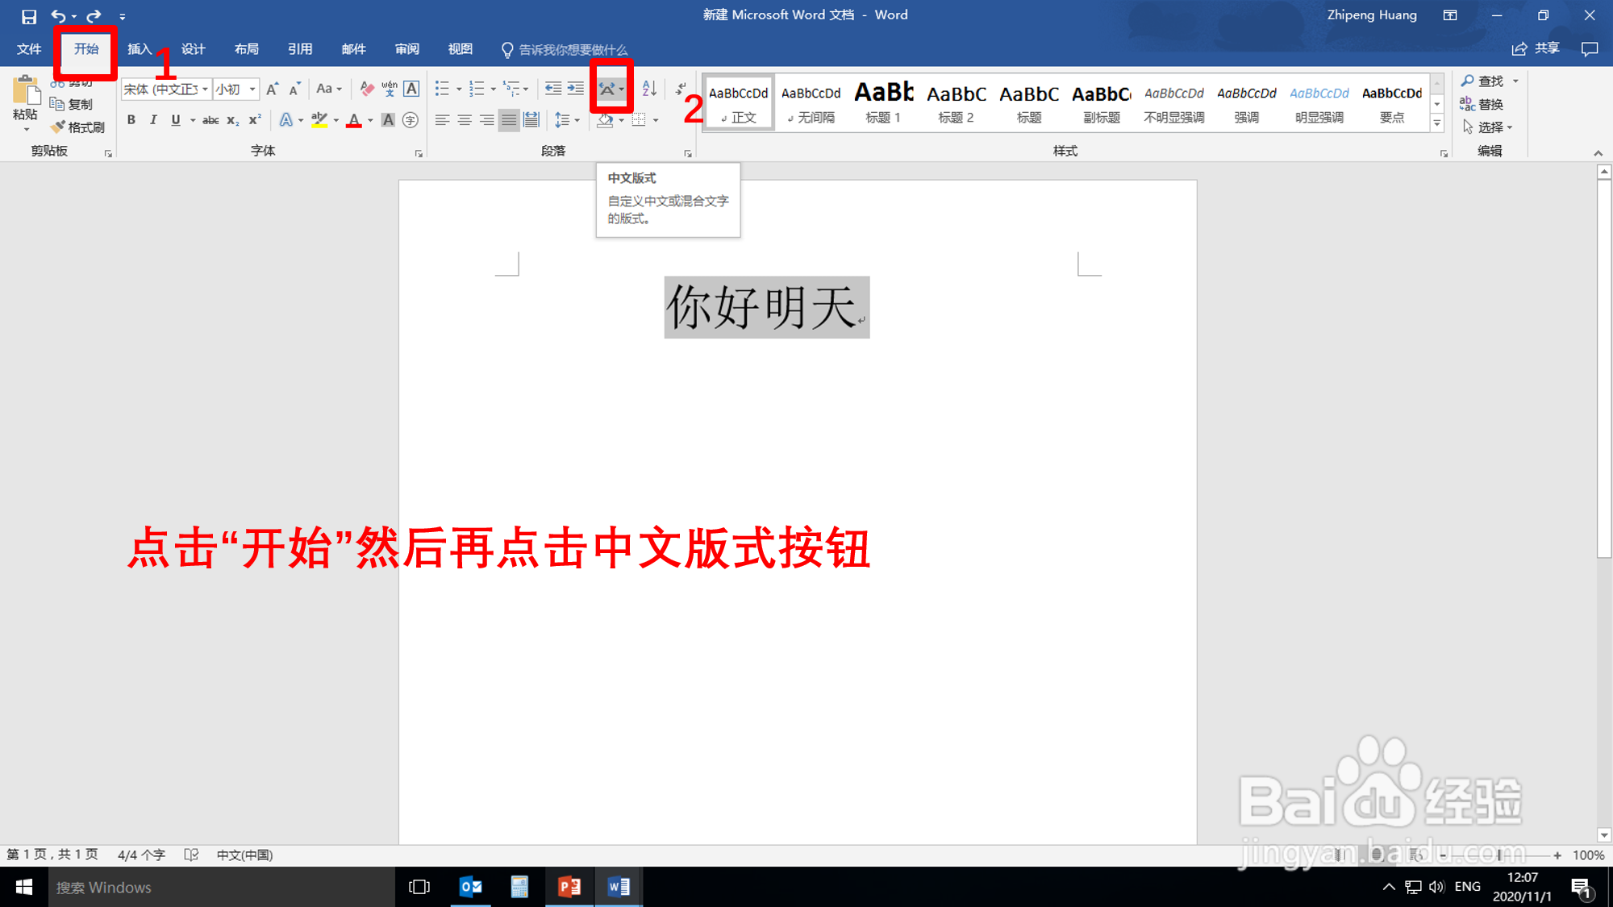Open the font size dropdown (小初)

point(252,89)
